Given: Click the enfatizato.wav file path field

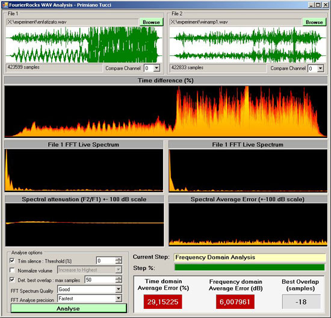Looking at the screenshot, I should (x=73, y=22).
